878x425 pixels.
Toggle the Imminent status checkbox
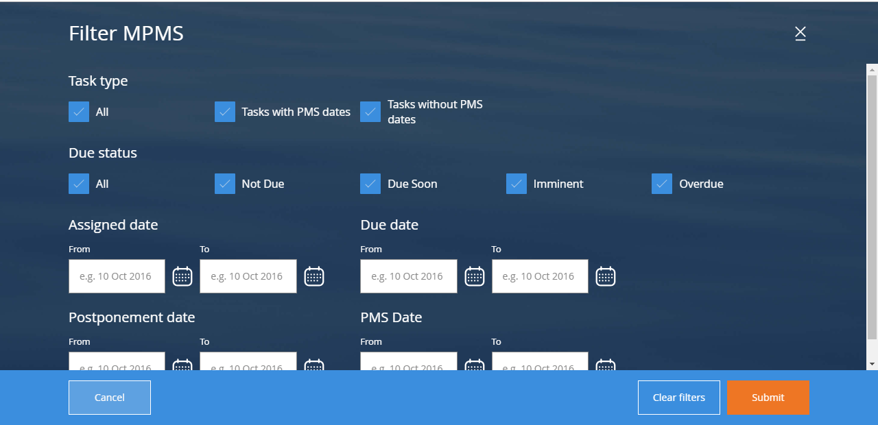pos(517,184)
